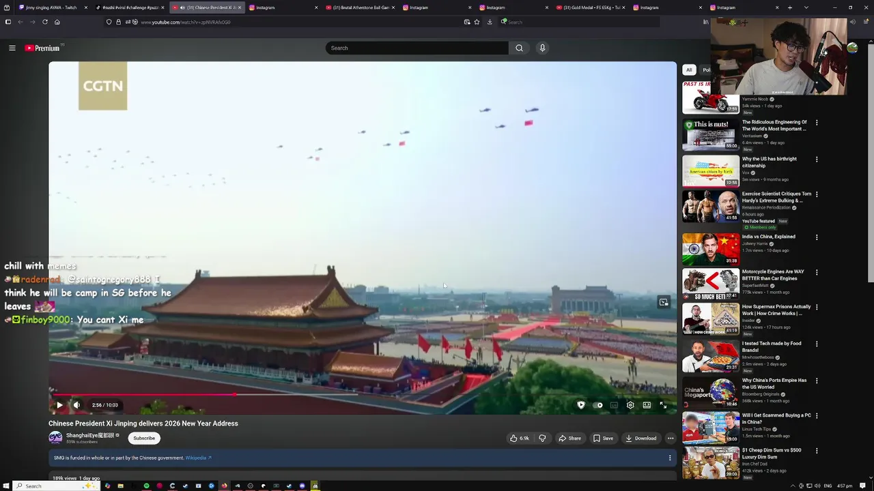Dislike the Xi Jinping address video
The height and width of the screenshot is (491, 874).
click(543, 438)
